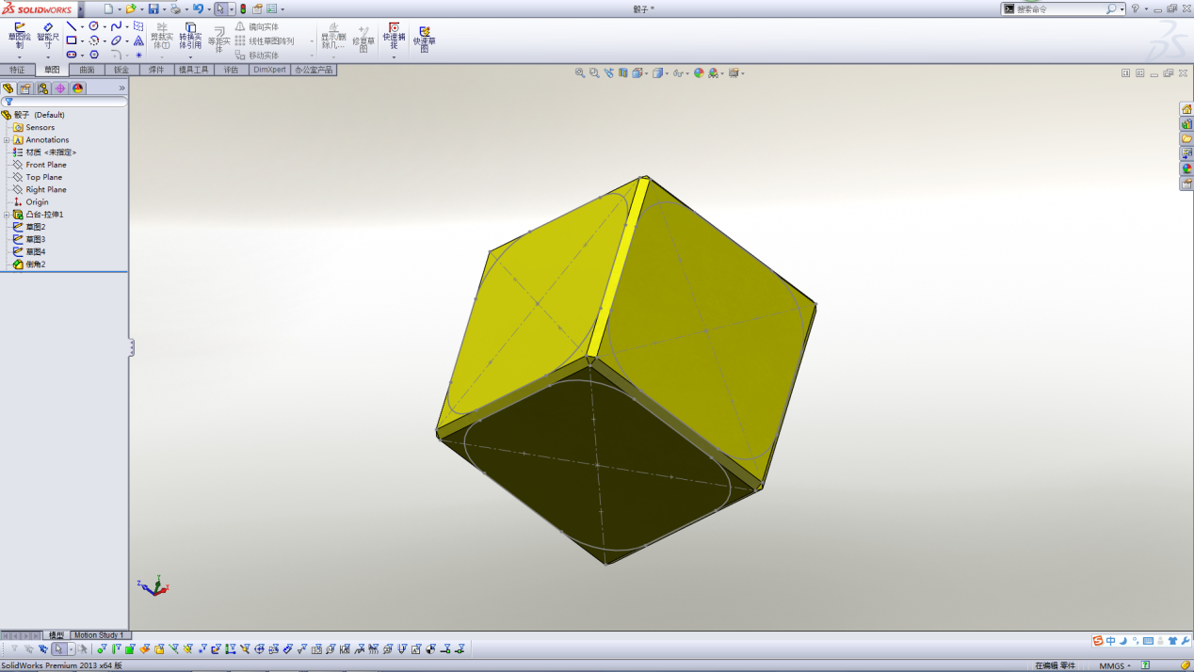The width and height of the screenshot is (1194, 672).
Task: Click the Text sketch tool icon
Action: pyautogui.click(x=138, y=40)
